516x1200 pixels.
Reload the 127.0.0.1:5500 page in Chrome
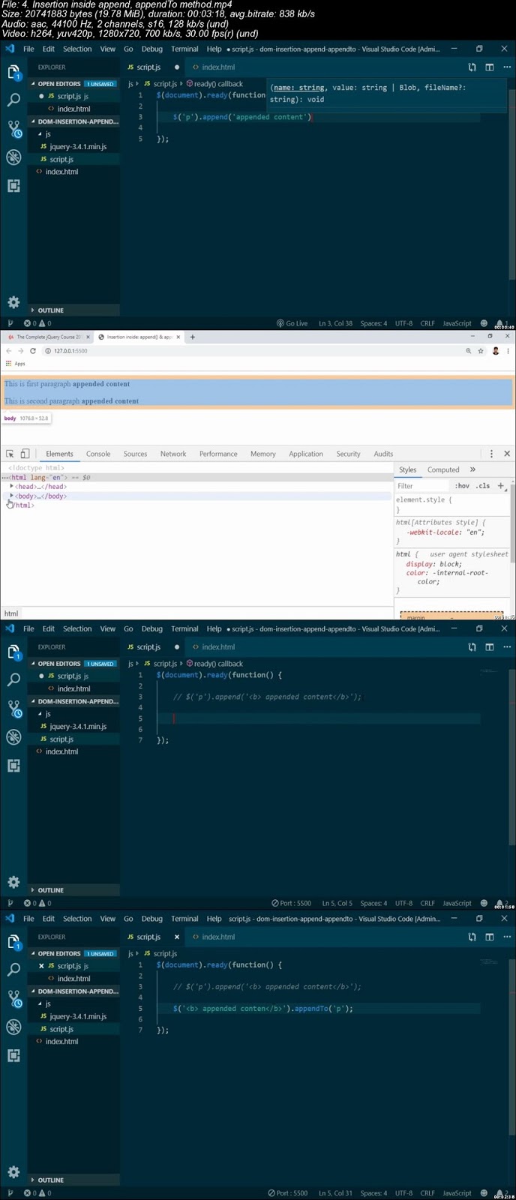pos(33,351)
